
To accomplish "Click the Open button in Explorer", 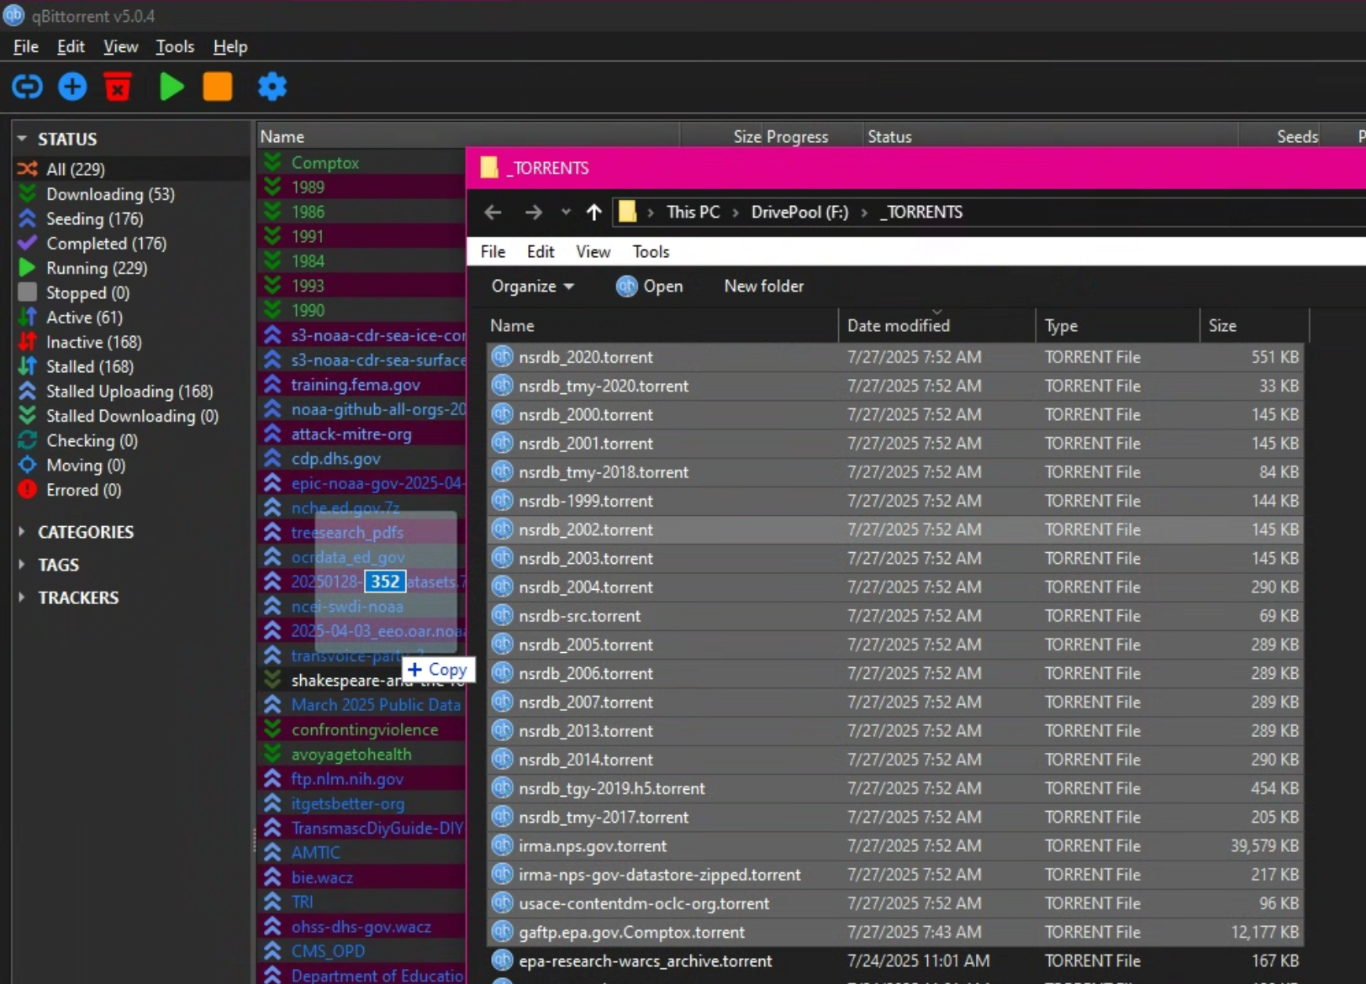I will 650,287.
